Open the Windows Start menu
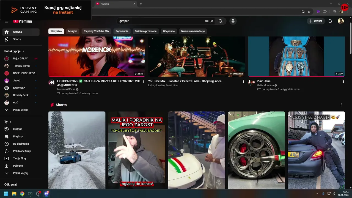The height and width of the screenshot is (198, 352). (6, 194)
